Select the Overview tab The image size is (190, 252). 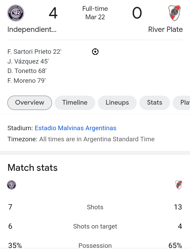[30, 103]
